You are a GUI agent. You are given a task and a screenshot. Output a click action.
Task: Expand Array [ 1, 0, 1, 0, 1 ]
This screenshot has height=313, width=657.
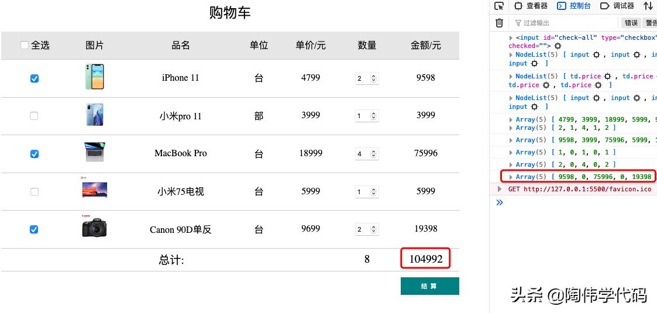pos(511,152)
